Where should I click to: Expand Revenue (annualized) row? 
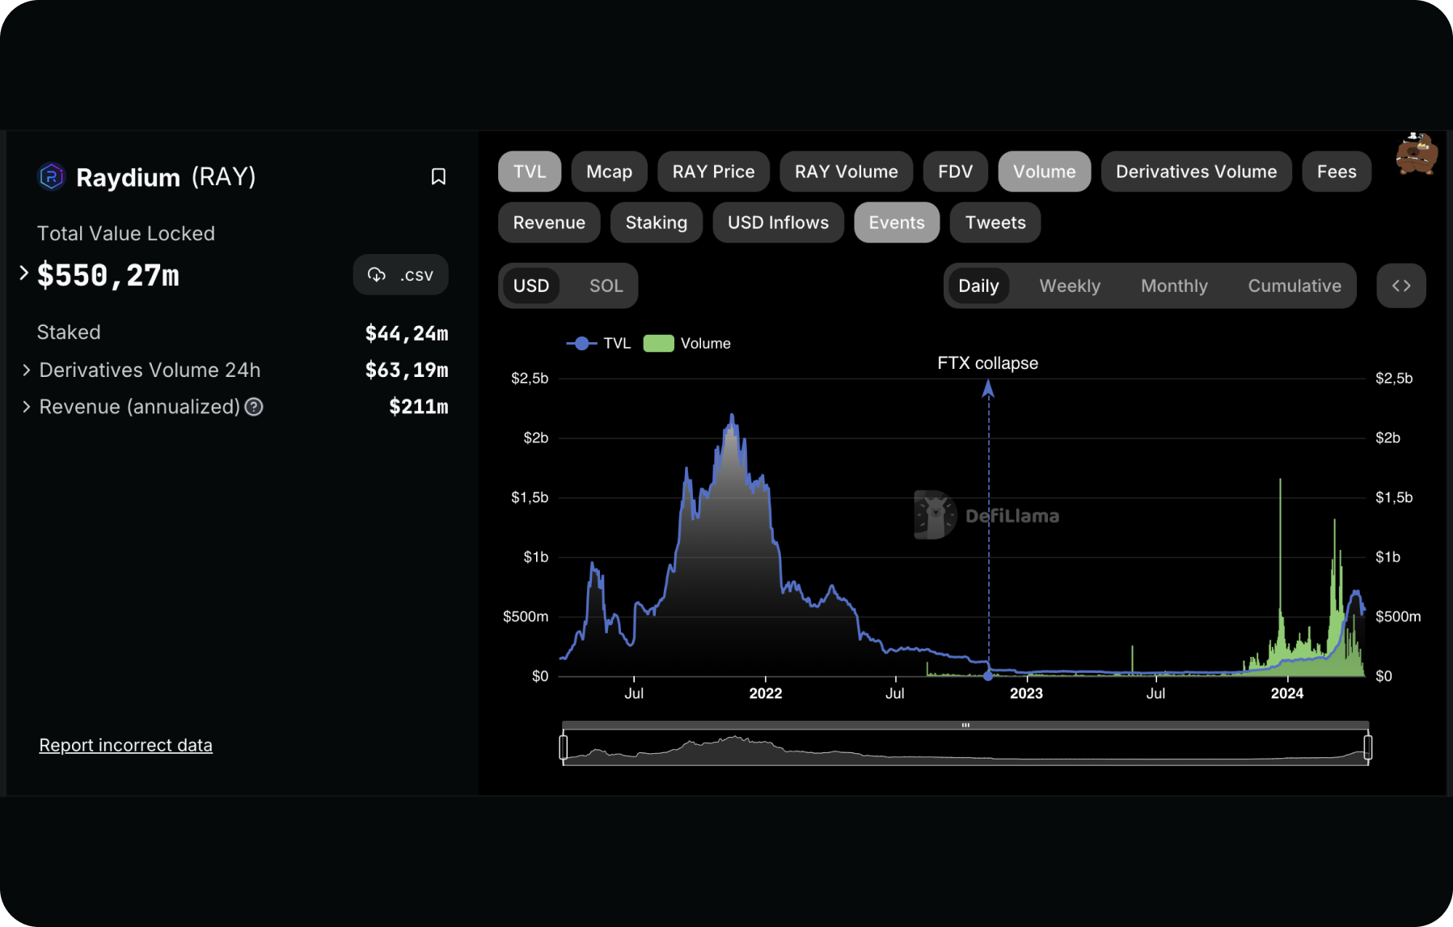point(27,407)
